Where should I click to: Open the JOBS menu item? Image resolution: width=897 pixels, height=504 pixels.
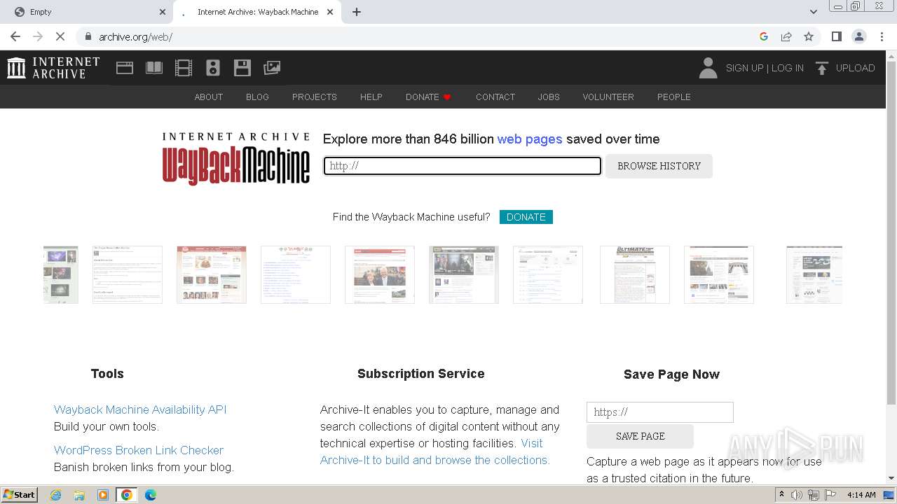click(x=549, y=97)
